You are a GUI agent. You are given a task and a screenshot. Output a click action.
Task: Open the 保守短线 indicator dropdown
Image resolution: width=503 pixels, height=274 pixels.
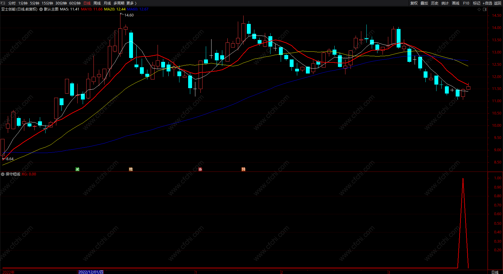pyautogui.click(x=3, y=174)
